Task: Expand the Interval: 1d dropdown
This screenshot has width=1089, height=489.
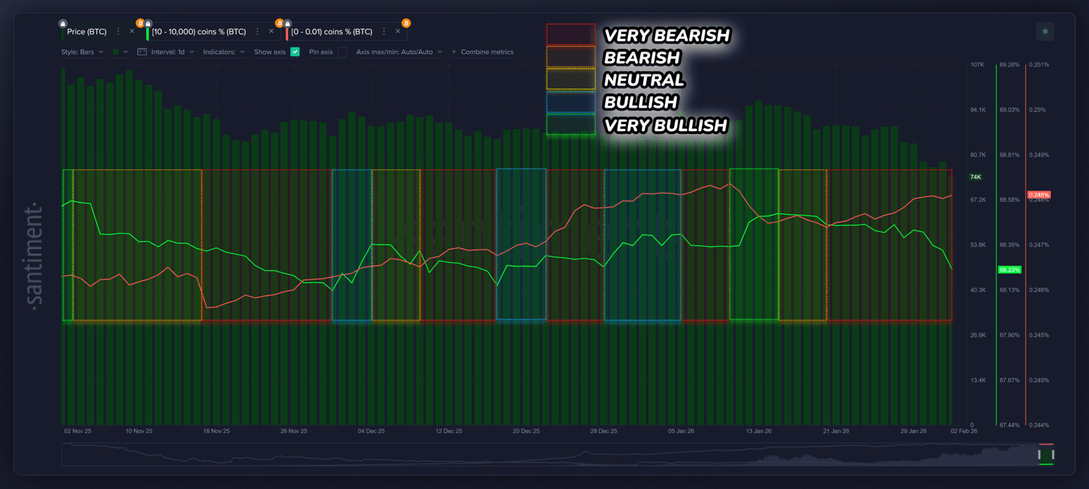Action: (x=172, y=52)
